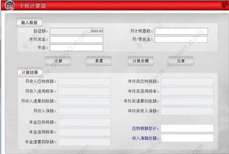The image size is (229, 154).
Task: Click the 年终奖速算扣除额 result field
Action: click(x=187, y=101)
